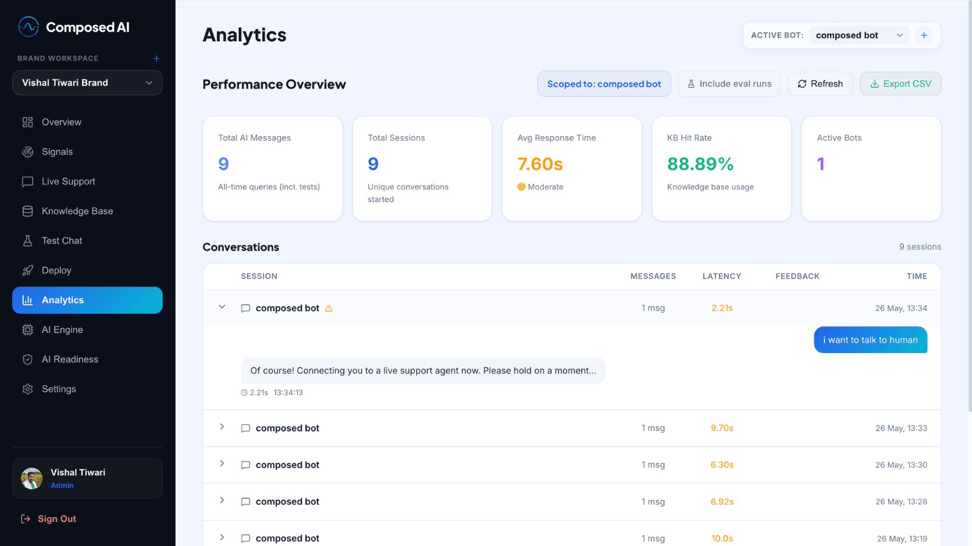The image size is (972, 546).
Task: Collapse the expanded 13:34 composed bot session
Action: point(222,307)
